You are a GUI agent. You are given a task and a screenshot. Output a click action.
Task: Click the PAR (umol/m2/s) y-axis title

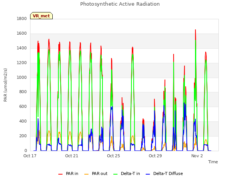[x=5, y=85]
